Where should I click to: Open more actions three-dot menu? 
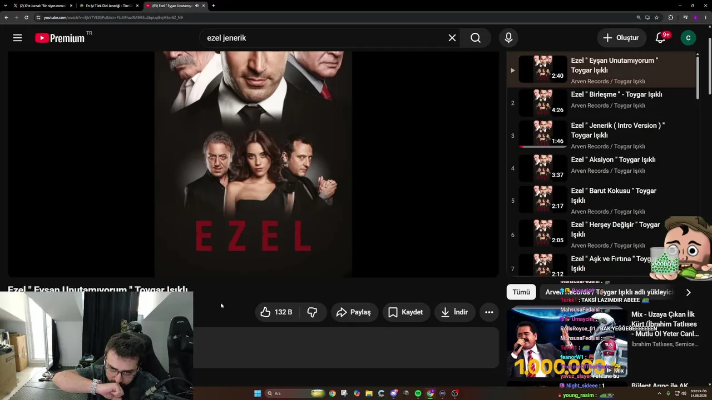(x=489, y=312)
